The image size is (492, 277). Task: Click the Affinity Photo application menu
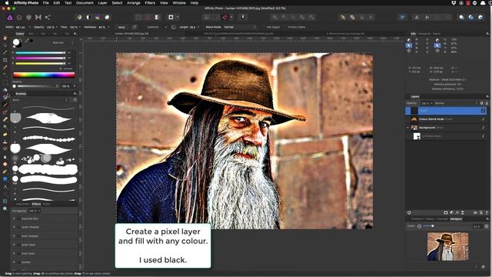click(26, 3)
